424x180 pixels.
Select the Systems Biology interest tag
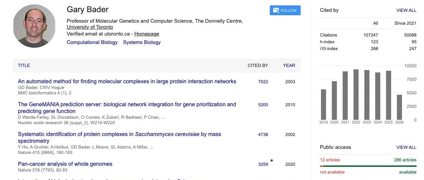coord(142,42)
